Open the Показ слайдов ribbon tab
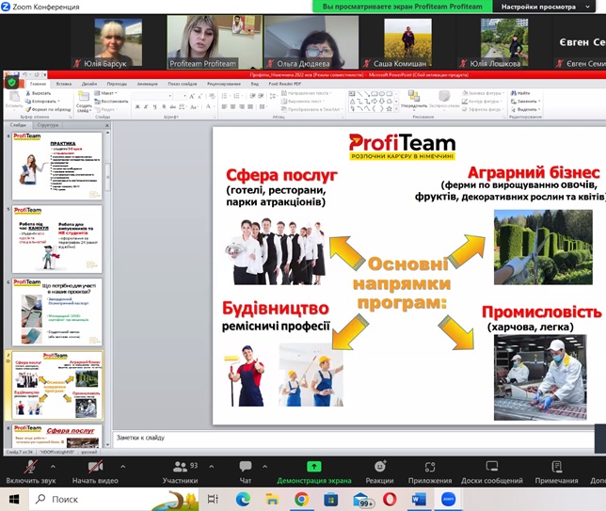Image resolution: width=606 pixels, height=511 pixels. click(183, 84)
